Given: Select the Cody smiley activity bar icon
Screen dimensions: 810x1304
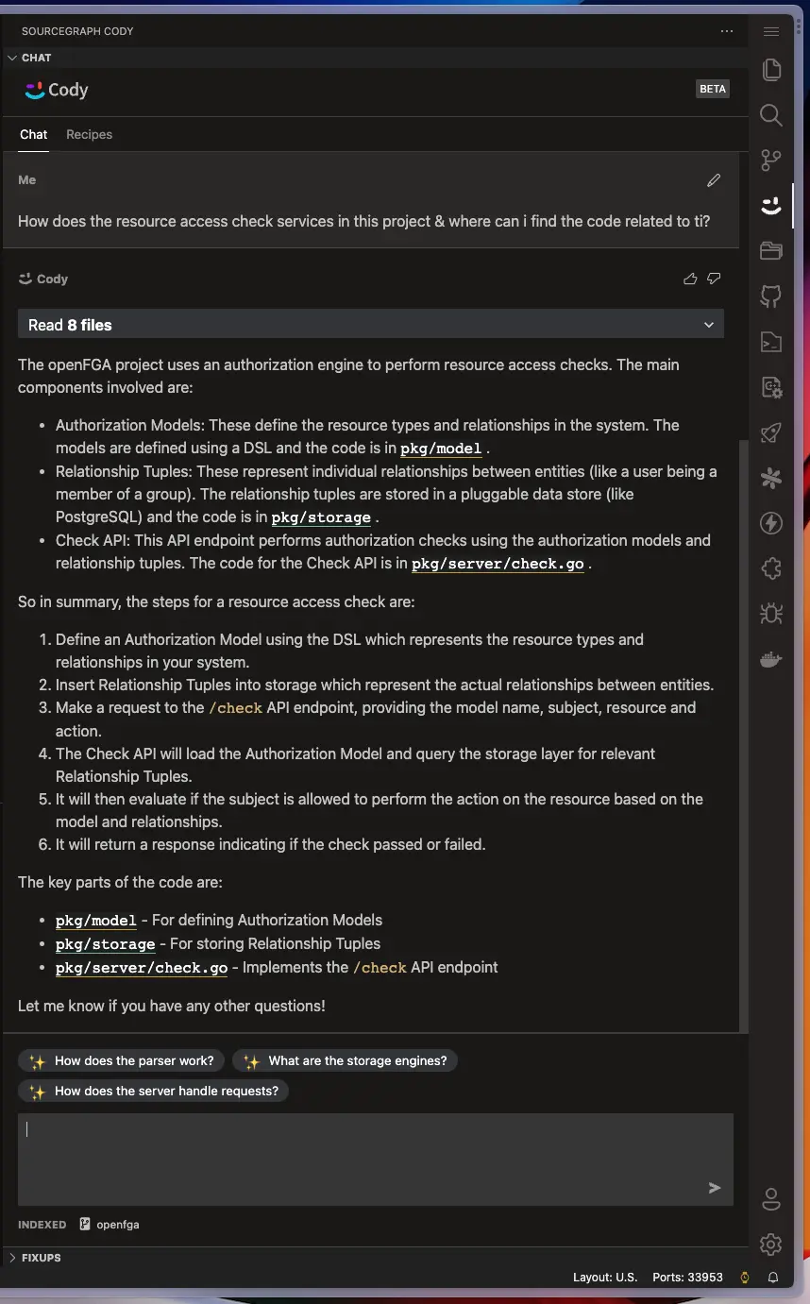Looking at the screenshot, I should coord(771,205).
